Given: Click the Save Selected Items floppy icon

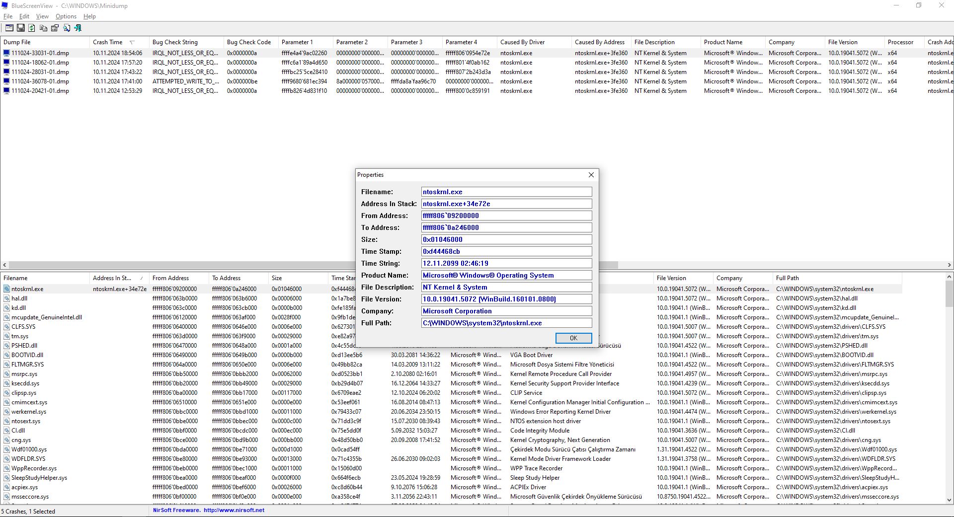Looking at the screenshot, I should (x=20, y=28).
